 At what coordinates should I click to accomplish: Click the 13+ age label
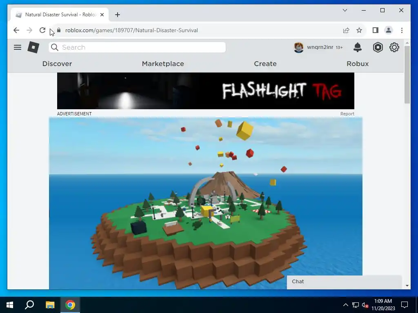click(339, 47)
